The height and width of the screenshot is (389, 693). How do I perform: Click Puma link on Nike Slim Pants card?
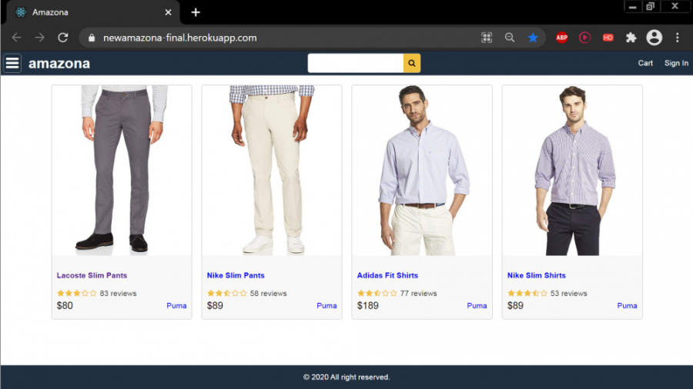(x=326, y=306)
